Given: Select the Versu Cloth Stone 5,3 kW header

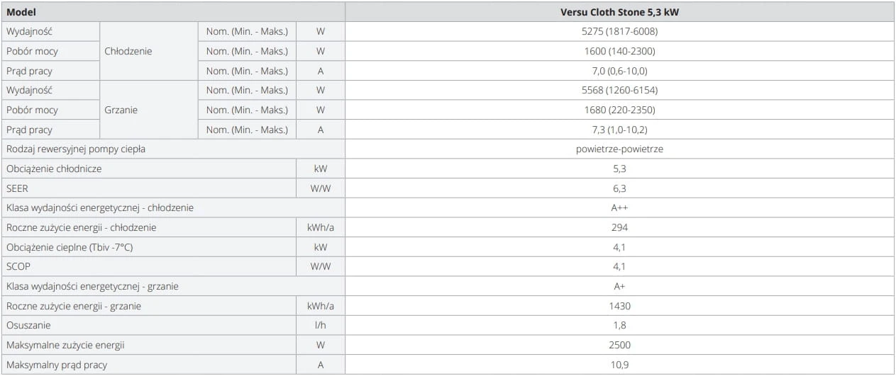Looking at the screenshot, I should (620, 12).
